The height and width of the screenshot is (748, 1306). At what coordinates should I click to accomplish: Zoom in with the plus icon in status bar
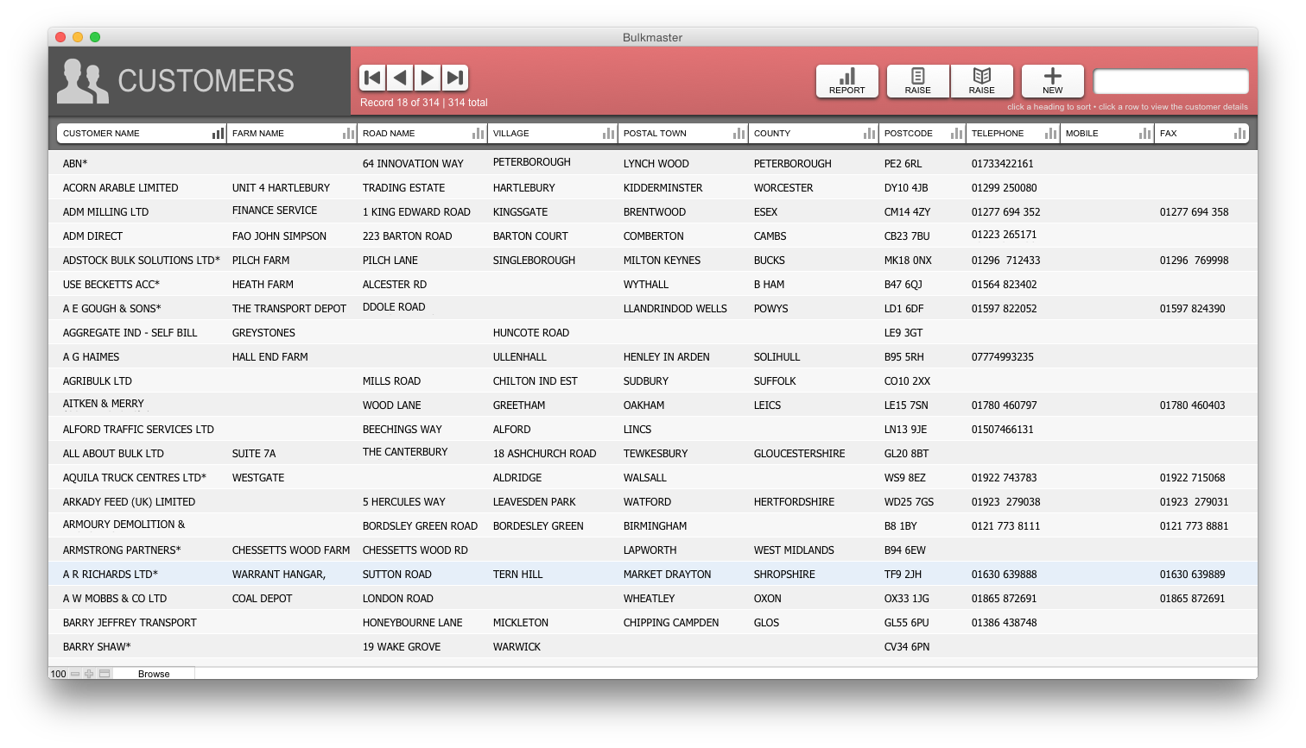(89, 674)
